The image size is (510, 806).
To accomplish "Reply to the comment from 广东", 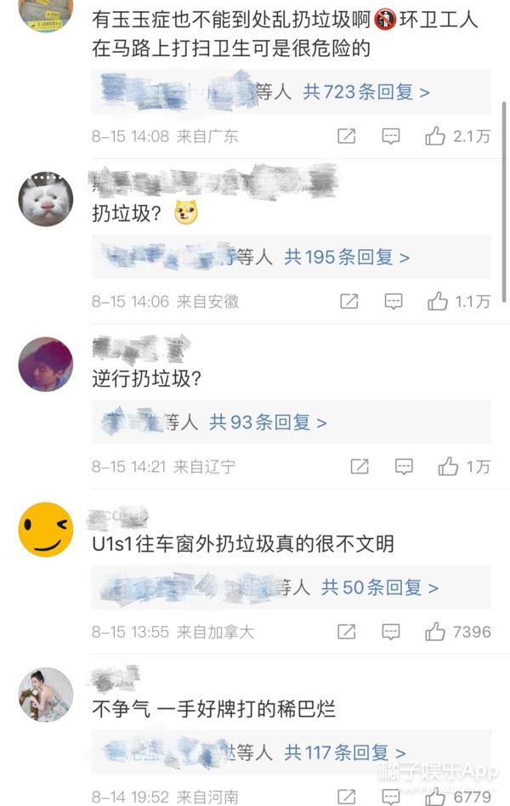I will (391, 136).
